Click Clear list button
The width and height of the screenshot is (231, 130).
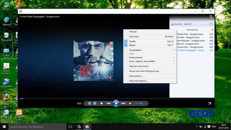pos(187,24)
